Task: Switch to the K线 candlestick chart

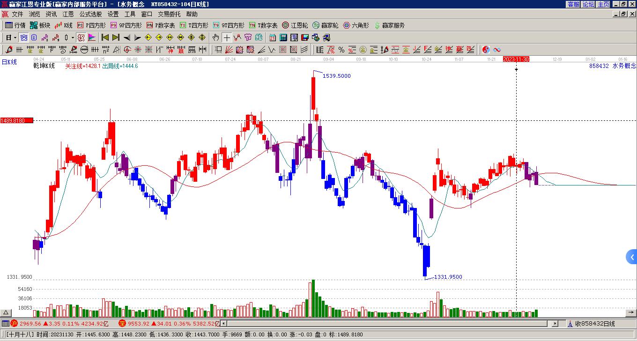Action: (63, 25)
